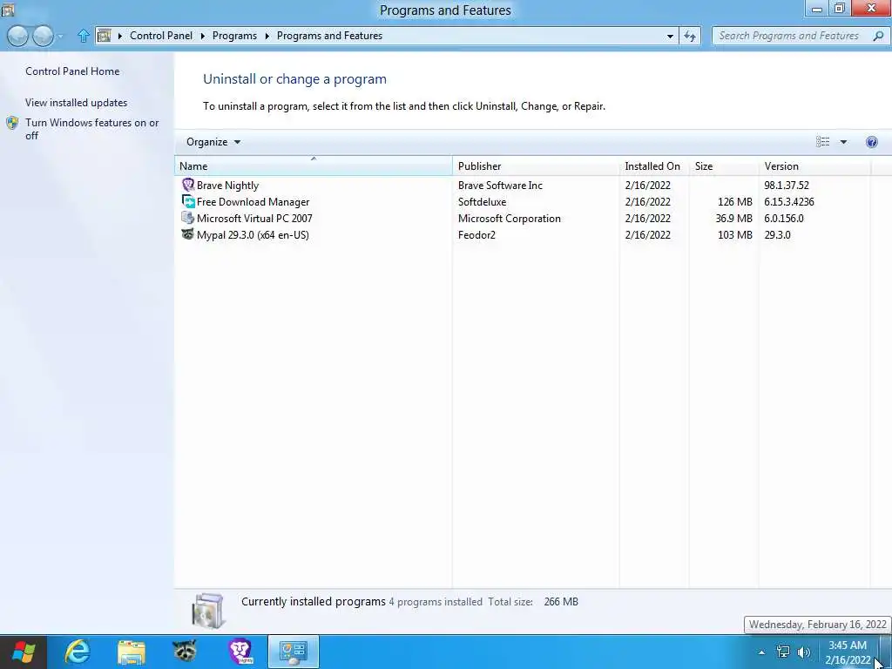Click version 6.0.156.0 cell

tap(784, 219)
